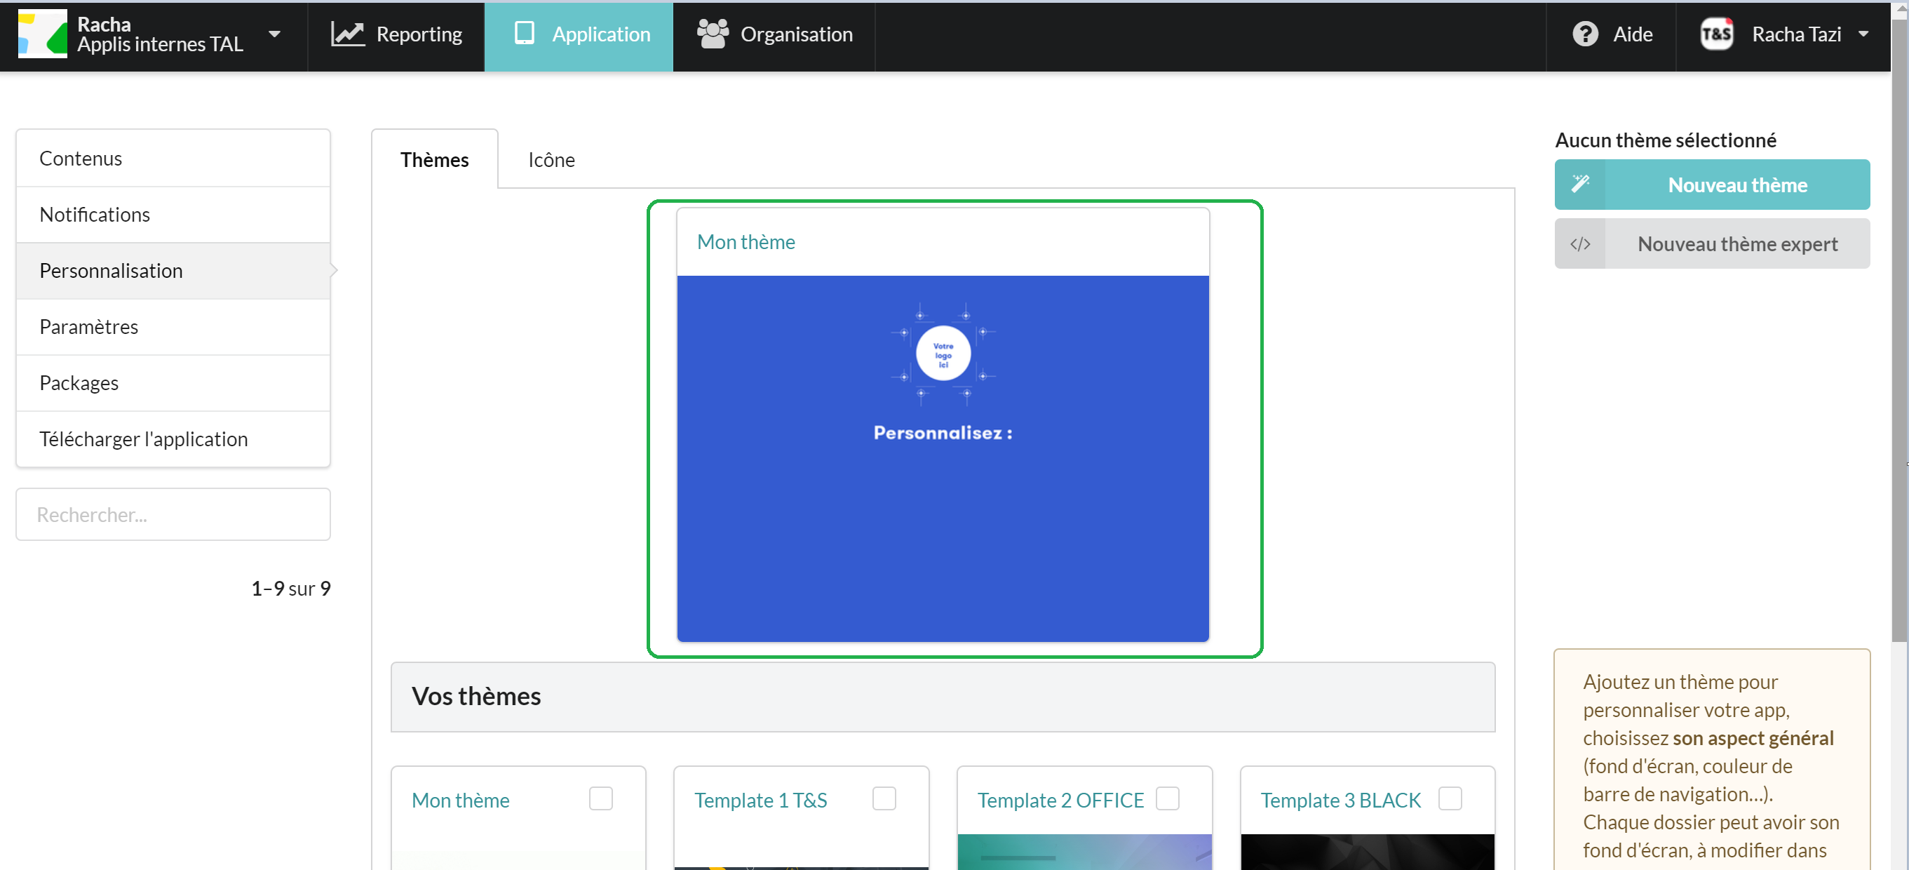The height and width of the screenshot is (870, 1909).
Task: Click the Template 2 OFFICE thumbnail preview
Action: tap(1084, 852)
